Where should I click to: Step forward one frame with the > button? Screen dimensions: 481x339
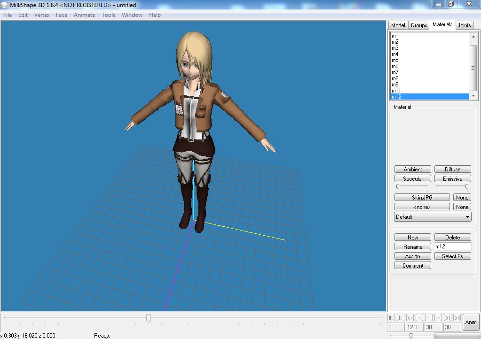[x=429, y=317]
